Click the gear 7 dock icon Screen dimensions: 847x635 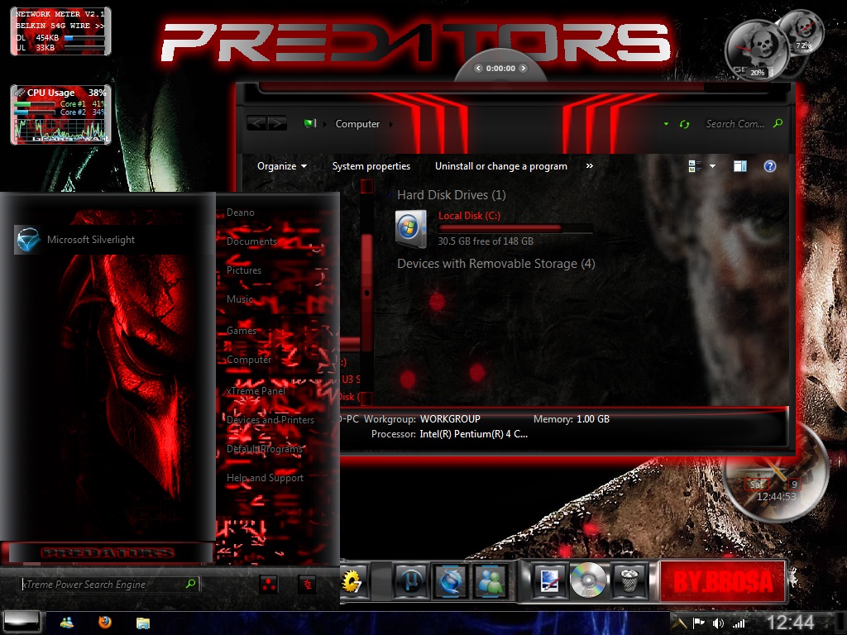352,581
